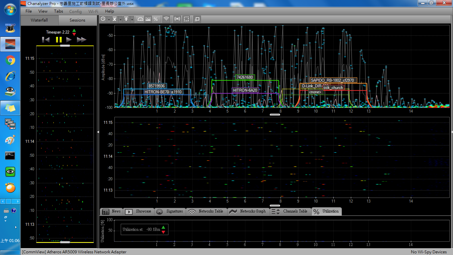
Task: Open the View menu
Action: point(43,11)
